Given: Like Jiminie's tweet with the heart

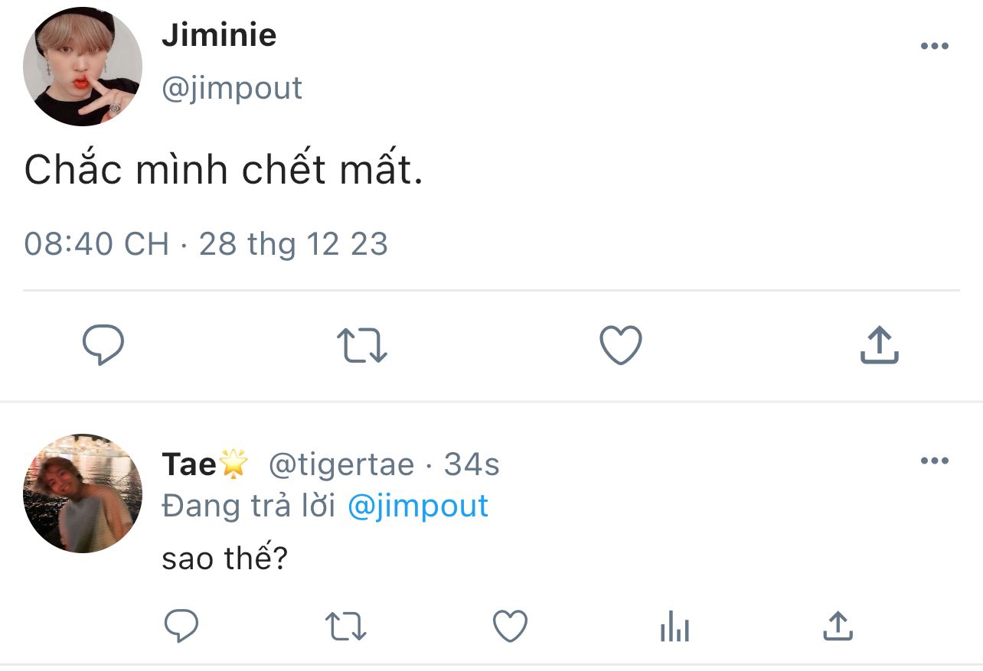Looking at the screenshot, I should (620, 345).
